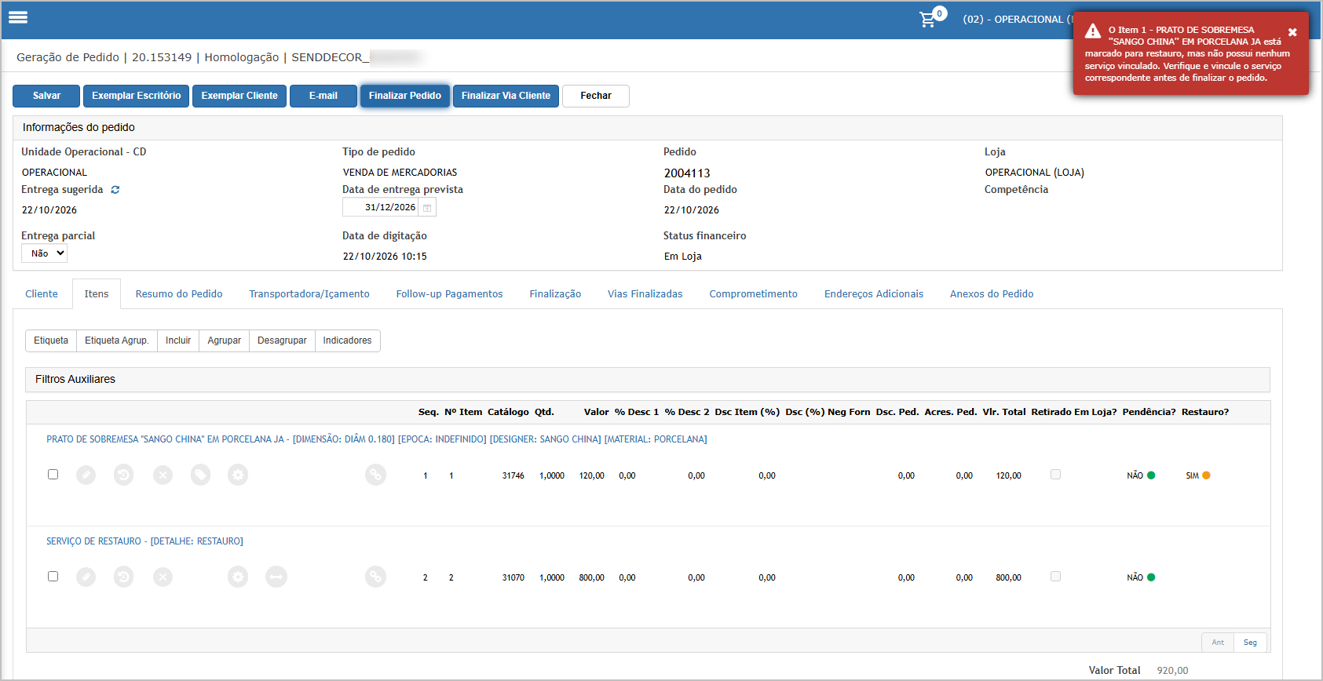
Task: Click edit pencil icon for PRATO DE SOBREMESA item
Action: pos(86,475)
